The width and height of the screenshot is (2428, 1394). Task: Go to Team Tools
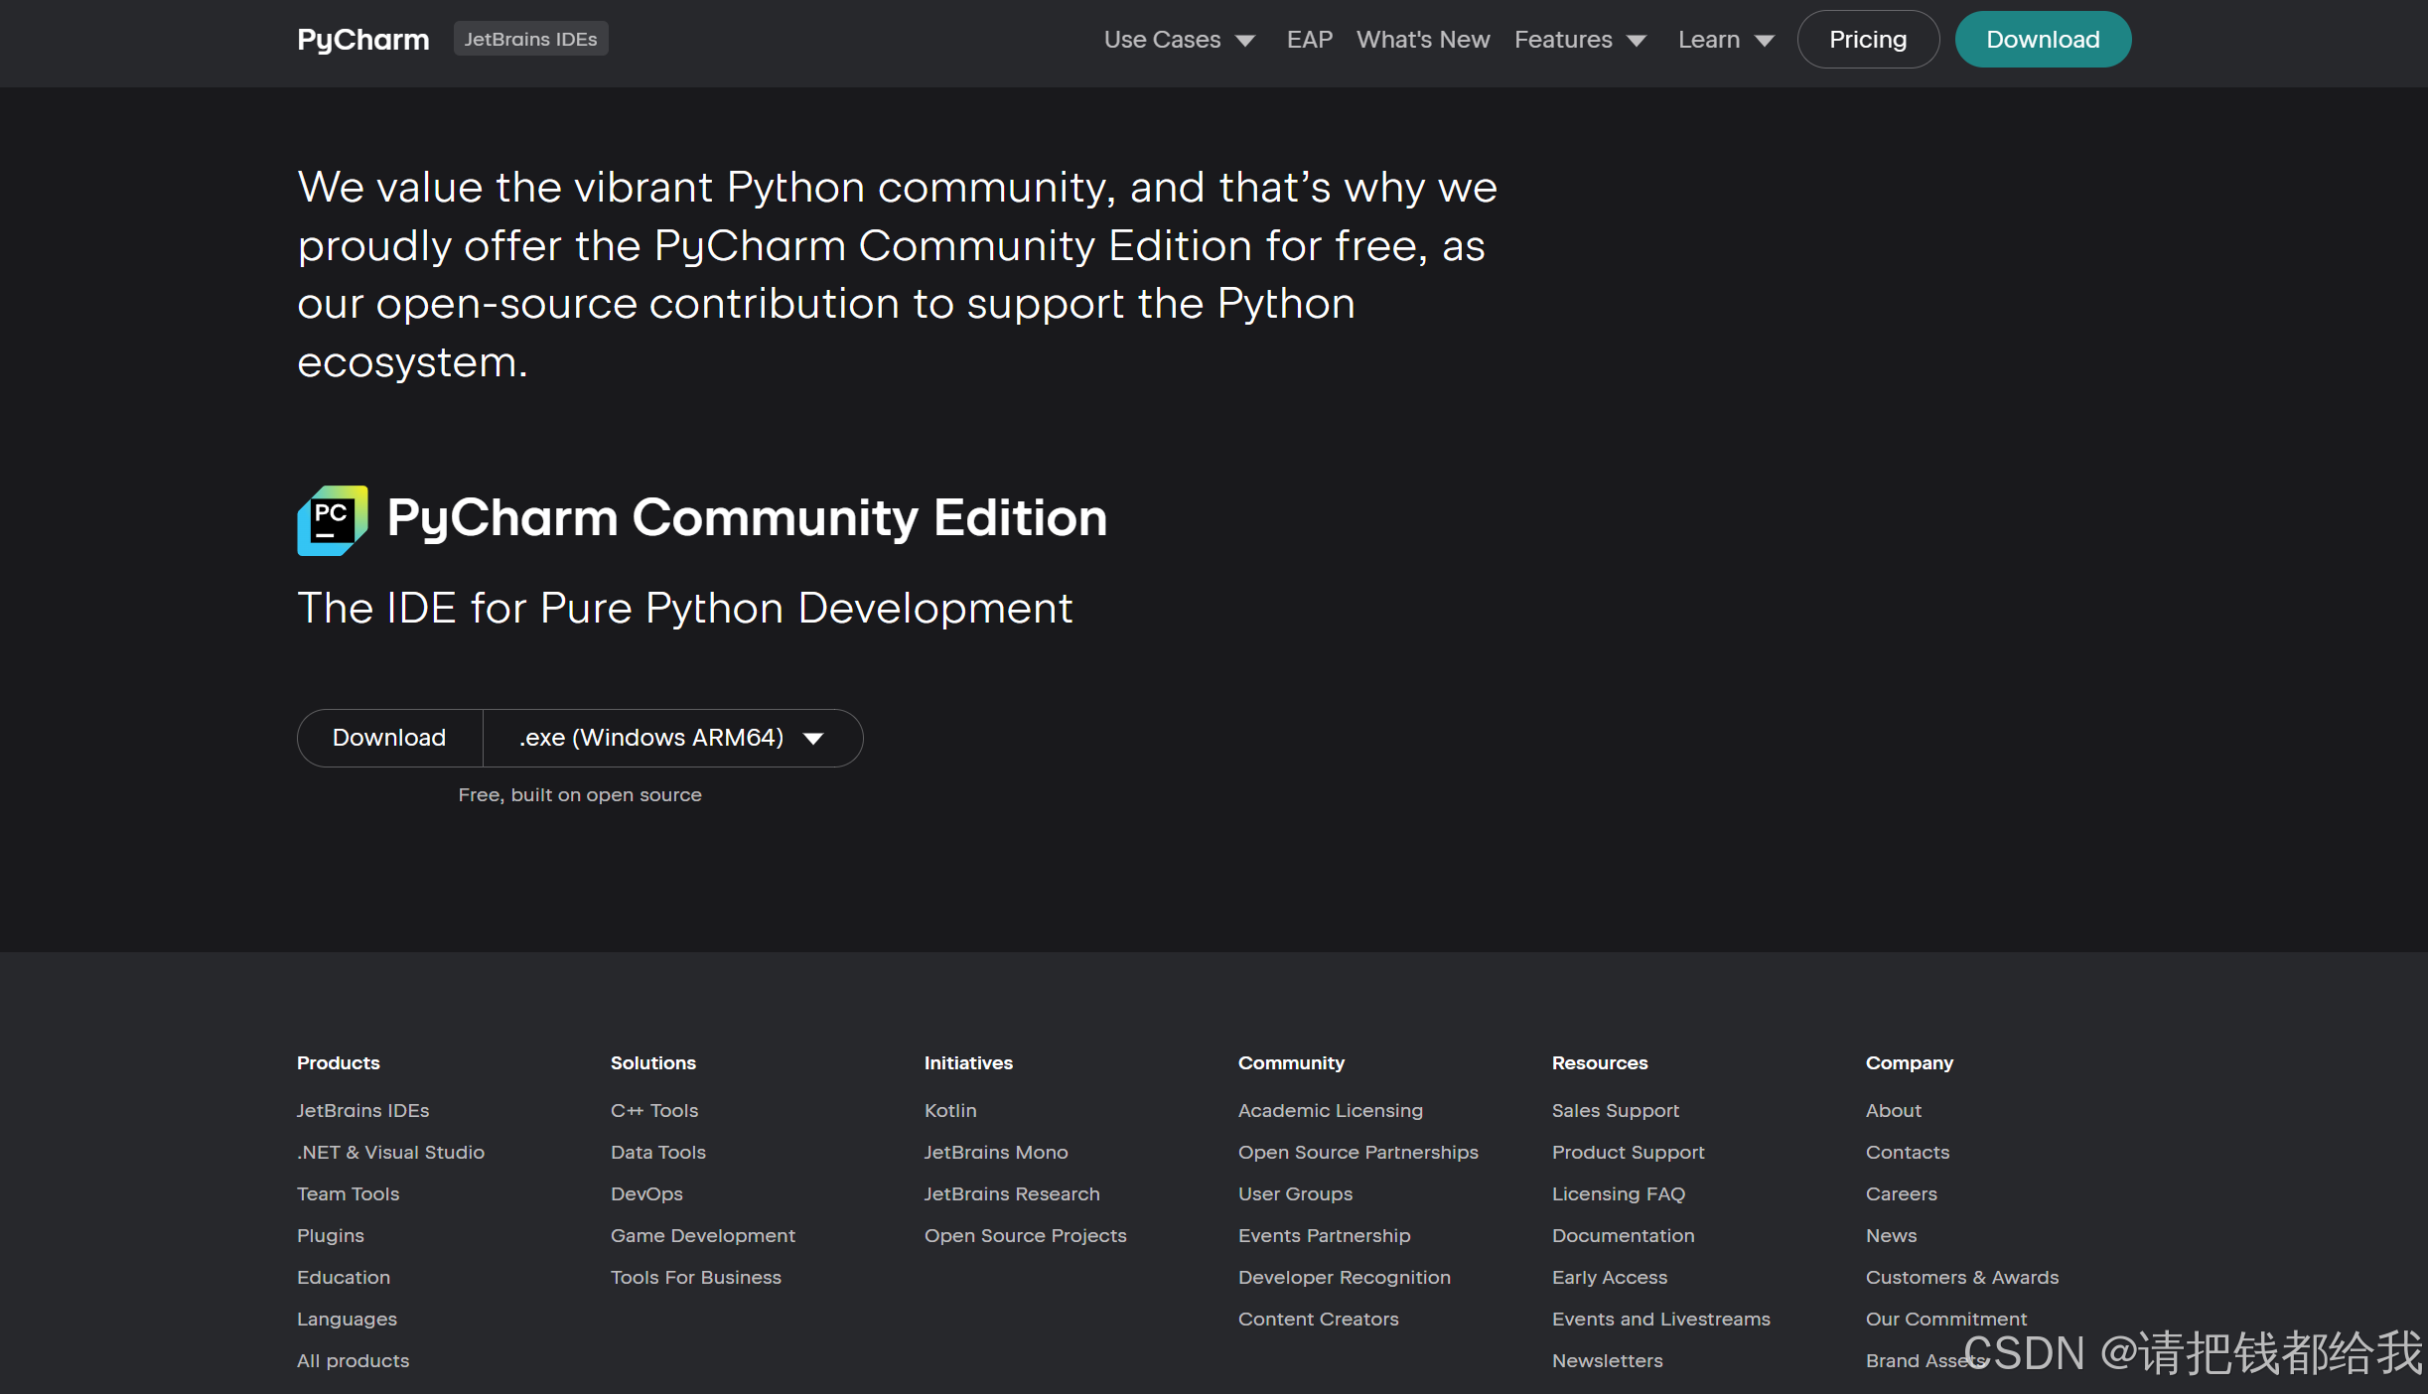[348, 1193]
